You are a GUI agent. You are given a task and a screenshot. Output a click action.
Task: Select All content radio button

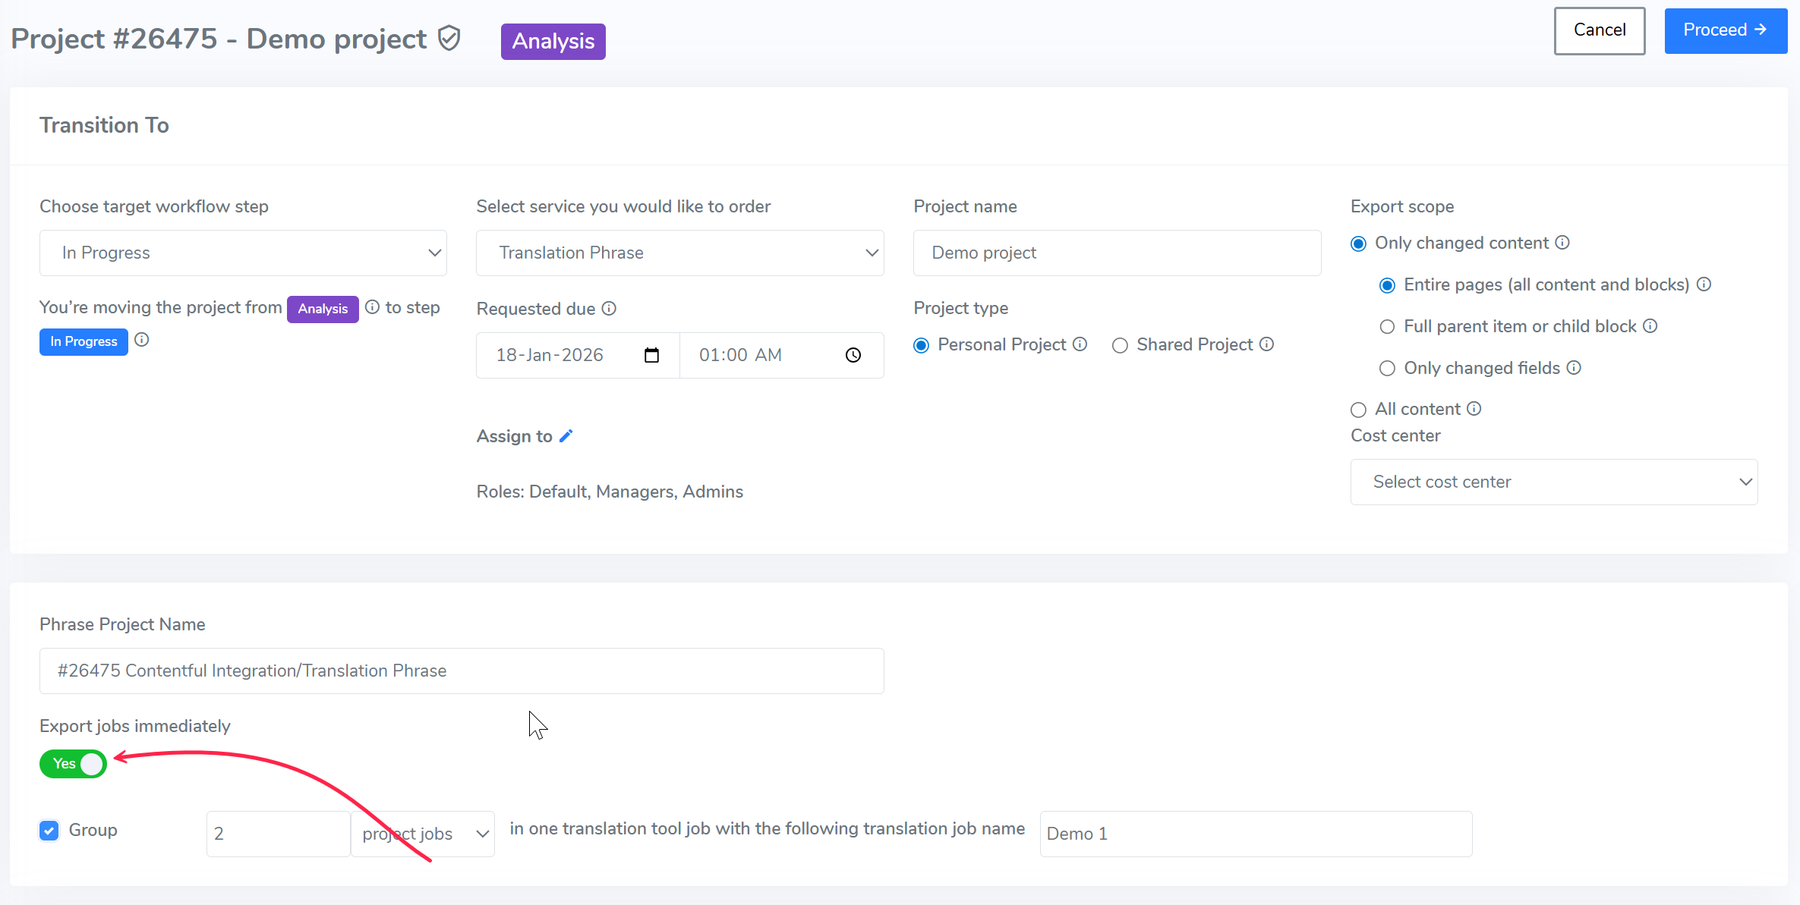point(1358,410)
